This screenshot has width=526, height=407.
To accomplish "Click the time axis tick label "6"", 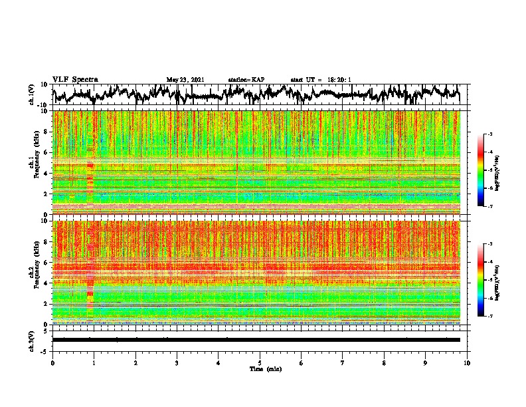I will (301, 363).
